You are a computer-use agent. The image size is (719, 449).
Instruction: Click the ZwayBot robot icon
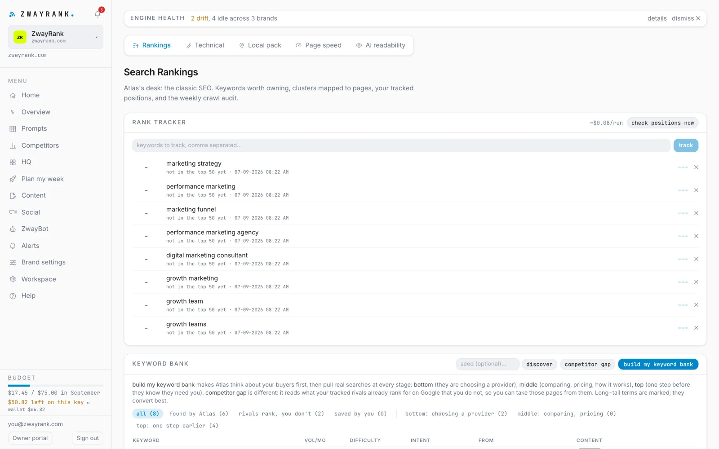[x=13, y=229]
